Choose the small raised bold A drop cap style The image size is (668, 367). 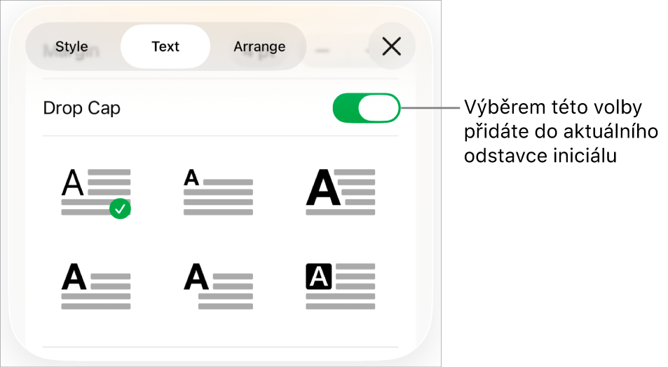tap(218, 192)
